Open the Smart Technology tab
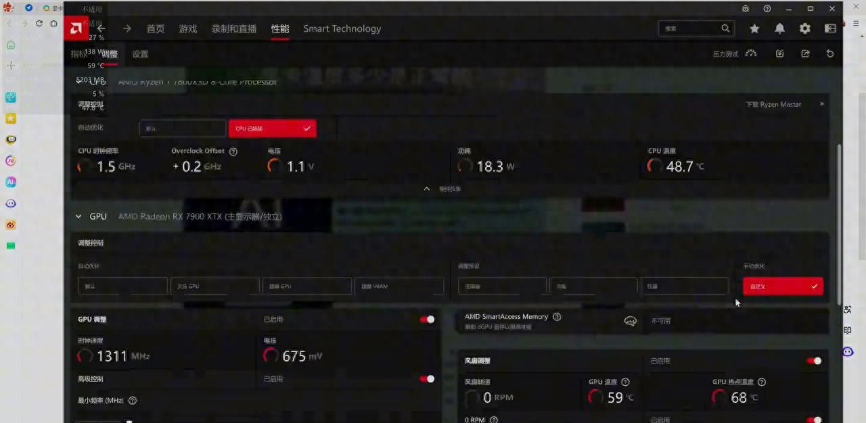This screenshot has width=866, height=423. (342, 28)
